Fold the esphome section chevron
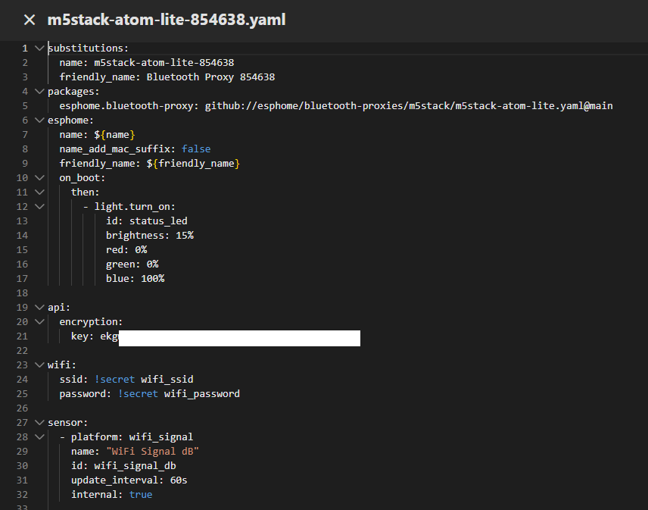Screen dimensions: 648x510 (39, 120)
